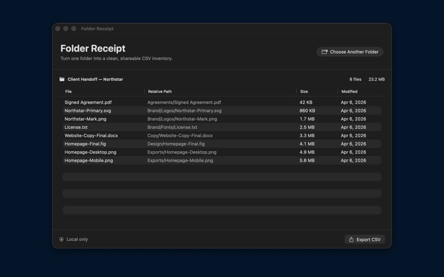
Task: Click the 23.2 MB total size
Action: [x=377, y=79]
